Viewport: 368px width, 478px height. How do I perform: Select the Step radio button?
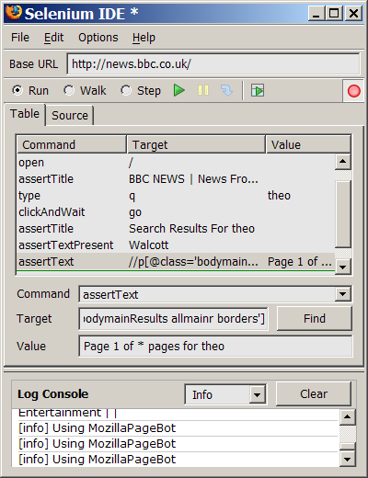point(126,90)
